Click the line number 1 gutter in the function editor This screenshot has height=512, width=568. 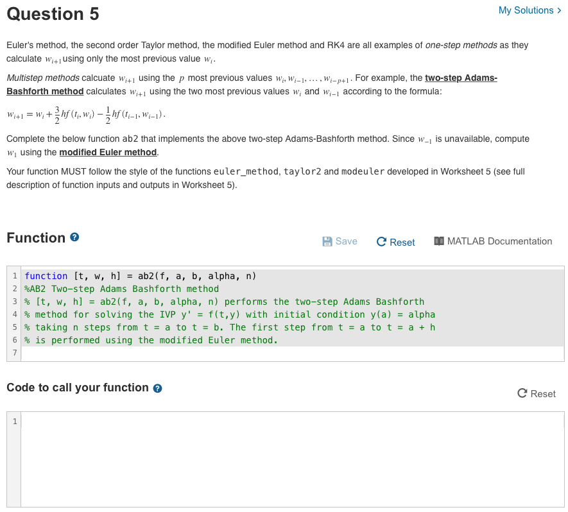pos(14,276)
